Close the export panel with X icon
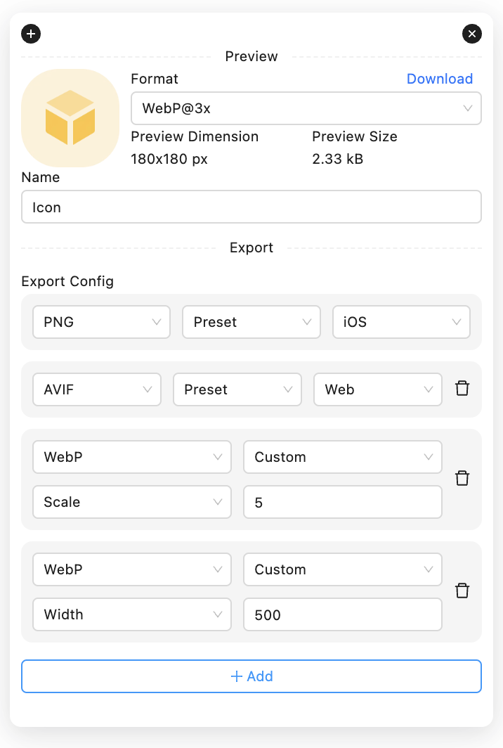This screenshot has width=503, height=748. pyautogui.click(x=472, y=34)
